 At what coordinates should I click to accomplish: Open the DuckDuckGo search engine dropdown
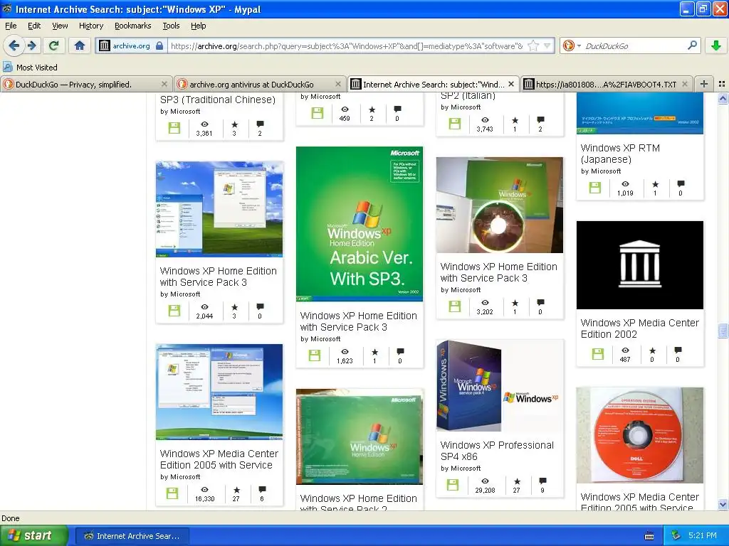572,45
